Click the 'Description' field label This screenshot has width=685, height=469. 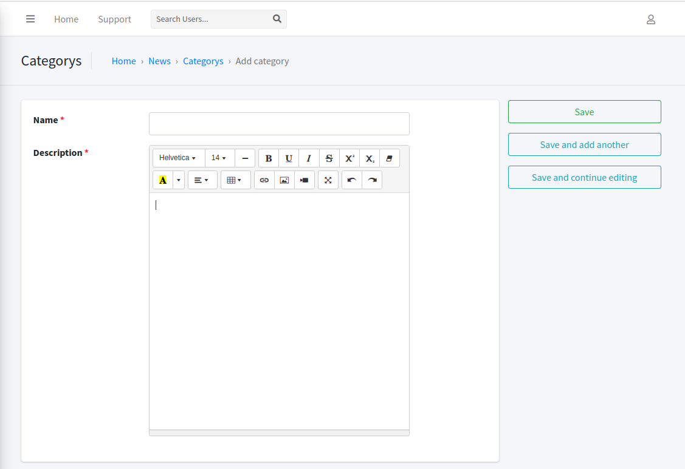[x=58, y=153]
